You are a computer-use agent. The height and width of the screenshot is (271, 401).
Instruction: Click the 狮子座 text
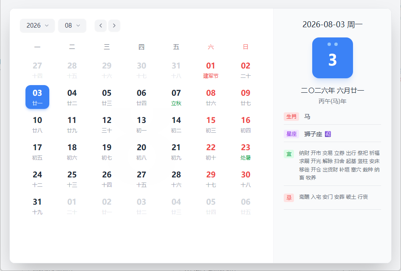pos(313,134)
